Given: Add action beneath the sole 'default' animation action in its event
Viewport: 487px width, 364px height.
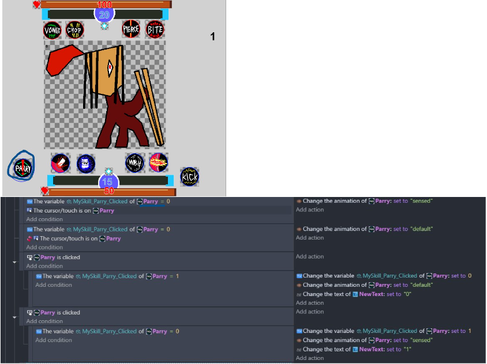Looking at the screenshot, I should [310, 237].
